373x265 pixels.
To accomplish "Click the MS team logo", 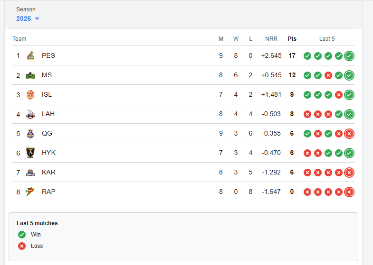I will pyautogui.click(x=30, y=75).
